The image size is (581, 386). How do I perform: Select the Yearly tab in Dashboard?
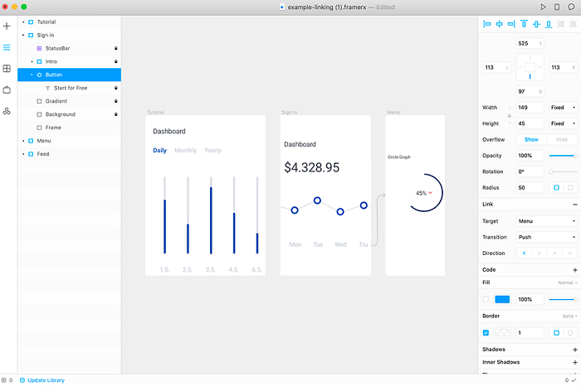[213, 151]
